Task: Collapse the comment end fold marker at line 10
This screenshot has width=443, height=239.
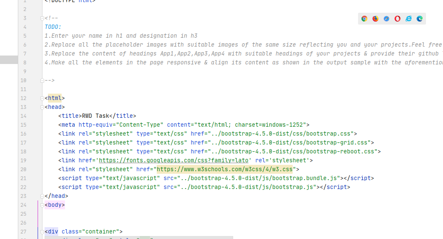Action: (x=42, y=81)
